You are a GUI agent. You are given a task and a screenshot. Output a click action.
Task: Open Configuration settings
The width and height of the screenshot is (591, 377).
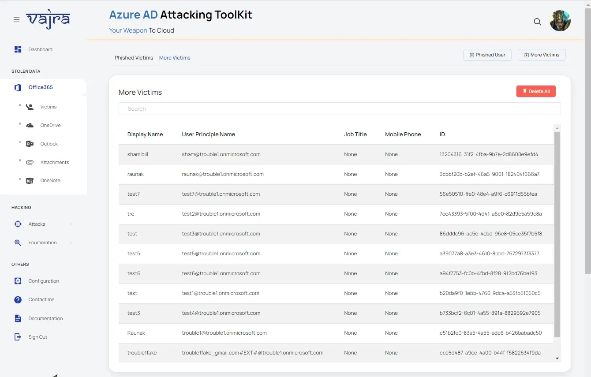[x=44, y=281]
